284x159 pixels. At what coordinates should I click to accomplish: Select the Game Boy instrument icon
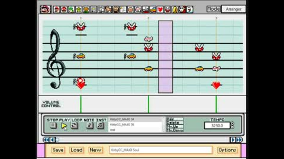tap(93, 9)
